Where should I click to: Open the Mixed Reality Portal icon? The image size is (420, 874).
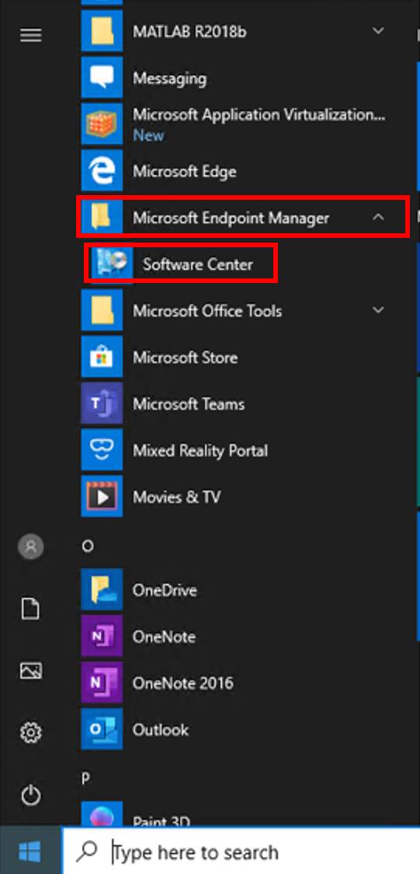(x=102, y=449)
